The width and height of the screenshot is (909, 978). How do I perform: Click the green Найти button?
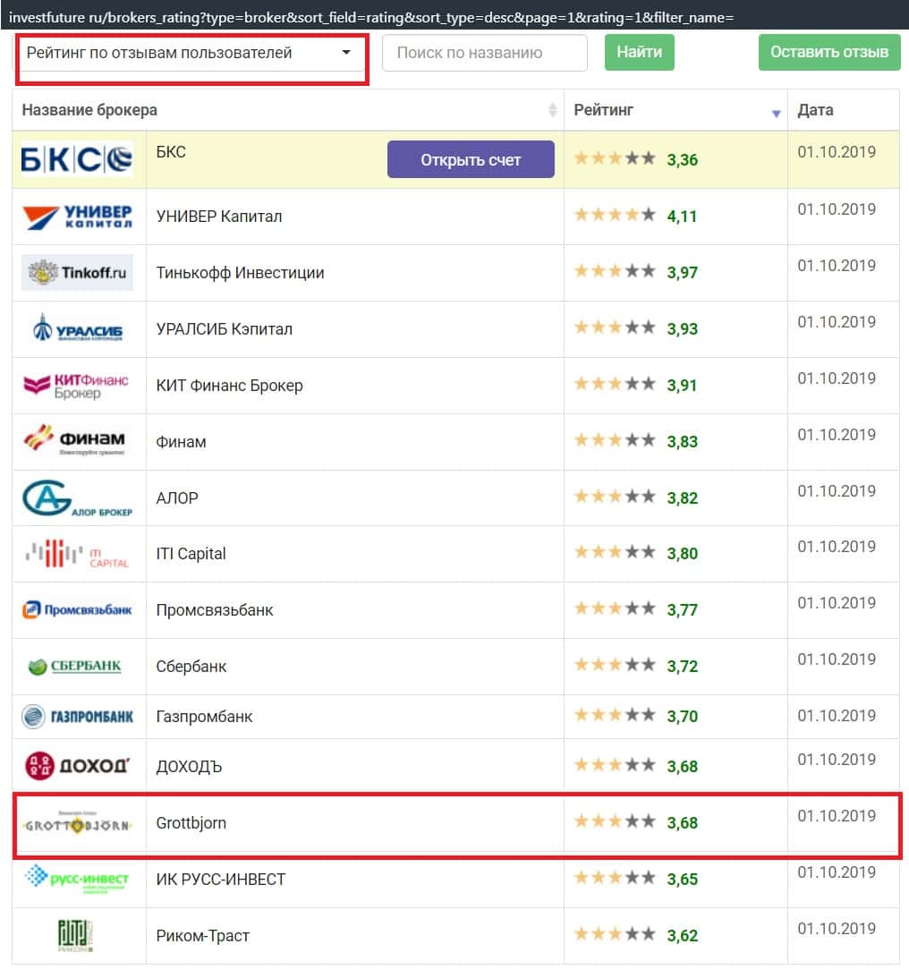tap(639, 53)
